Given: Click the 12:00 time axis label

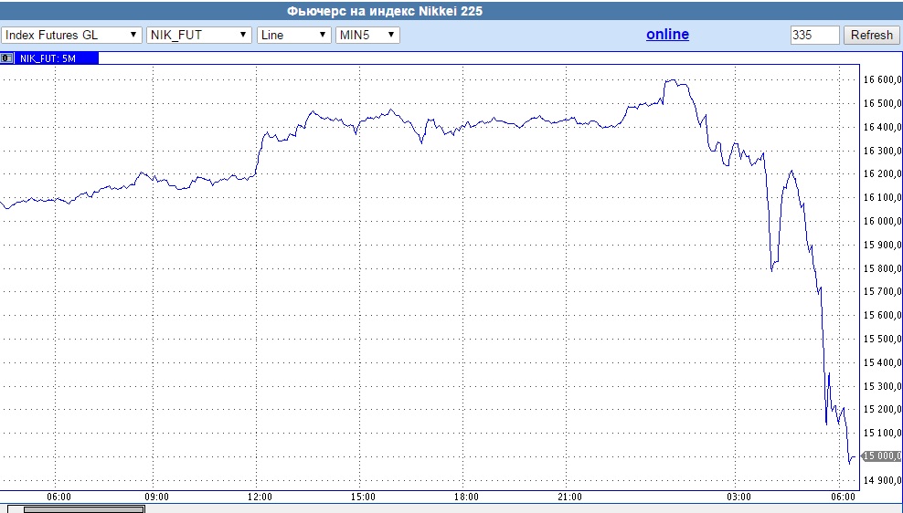Looking at the screenshot, I should pos(260,497).
